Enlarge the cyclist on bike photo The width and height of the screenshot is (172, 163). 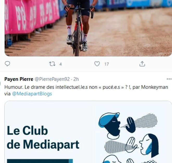click(x=88, y=28)
